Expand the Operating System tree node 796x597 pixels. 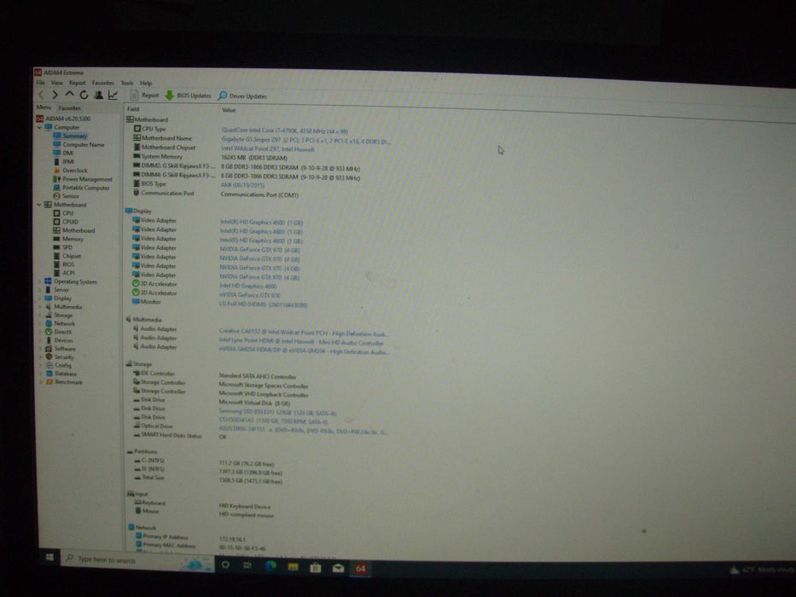(39, 281)
